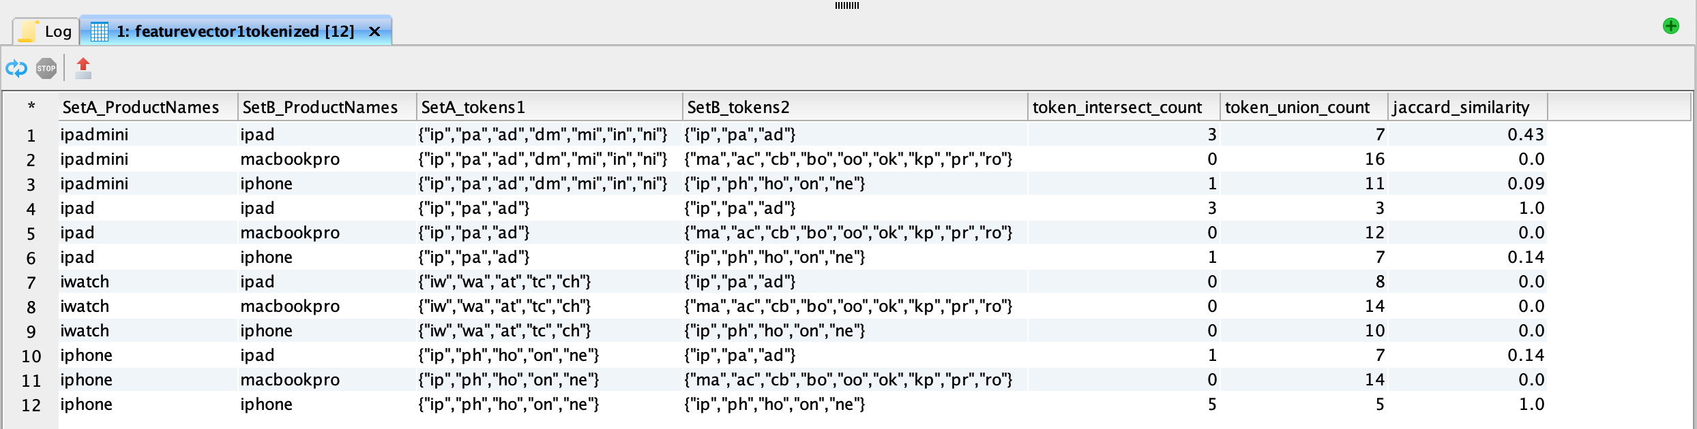Click the SetB_ProductNames column header

(320, 107)
